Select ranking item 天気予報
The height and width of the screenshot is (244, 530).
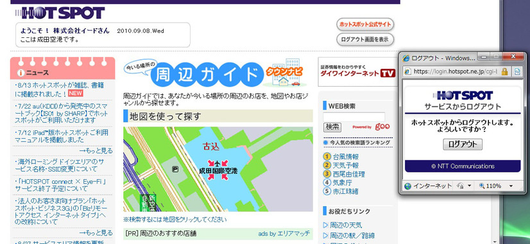[345, 166]
